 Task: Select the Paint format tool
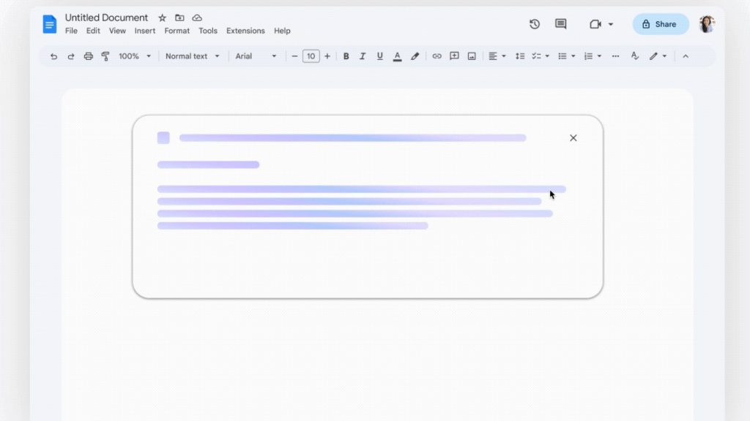[105, 56]
